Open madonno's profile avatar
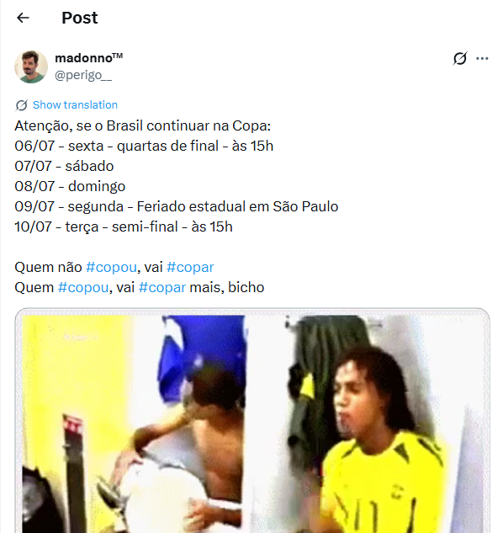The height and width of the screenshot is (533, 503). (31, 67)
